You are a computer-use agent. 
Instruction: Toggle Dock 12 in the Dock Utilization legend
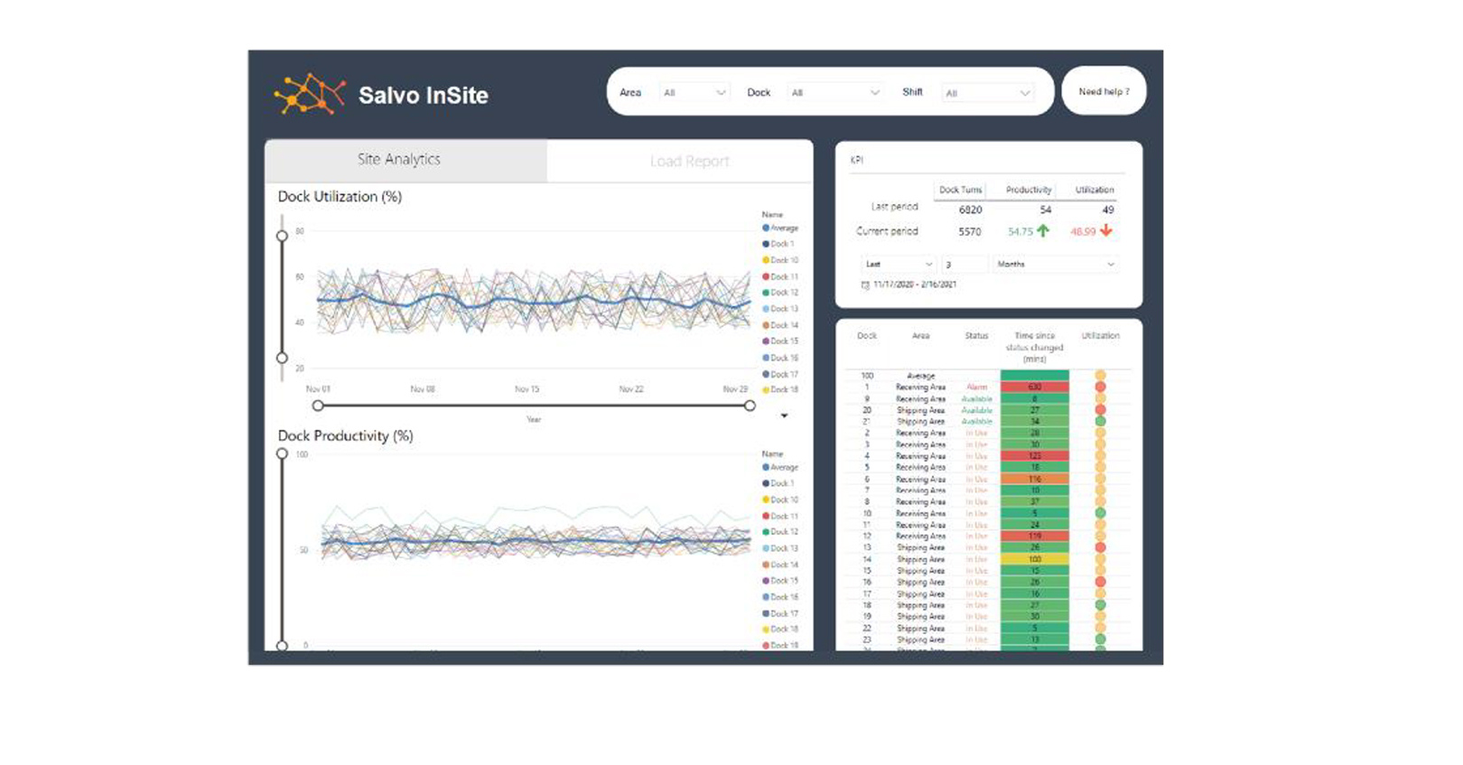point(781,293)
